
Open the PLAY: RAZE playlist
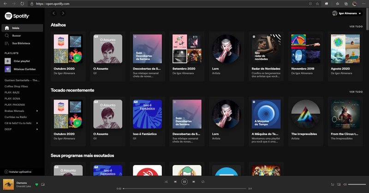point(12,92)
